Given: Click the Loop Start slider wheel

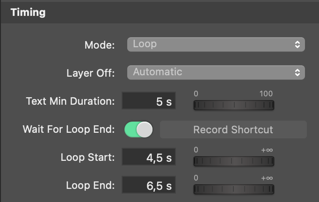Looking at the screenshot, I should tap(234, 161).
